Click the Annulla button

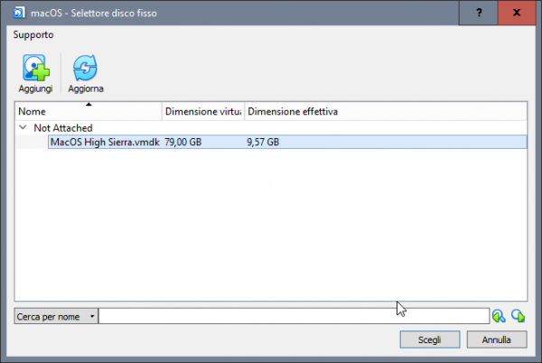(x=497, y=340)
